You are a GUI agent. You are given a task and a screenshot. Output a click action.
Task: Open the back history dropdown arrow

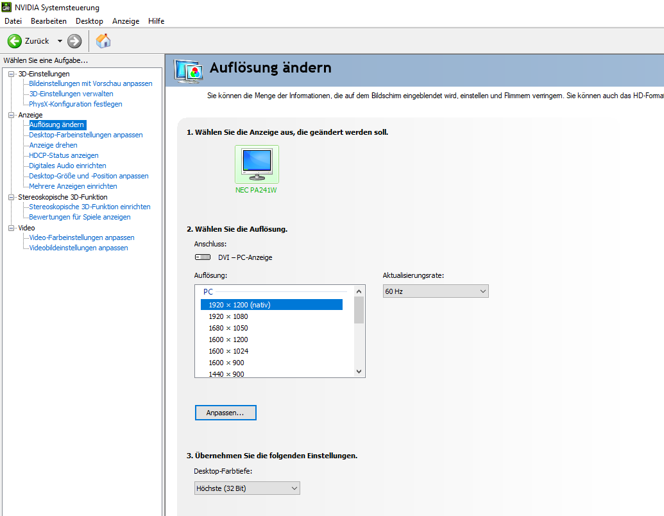(60, 41)
